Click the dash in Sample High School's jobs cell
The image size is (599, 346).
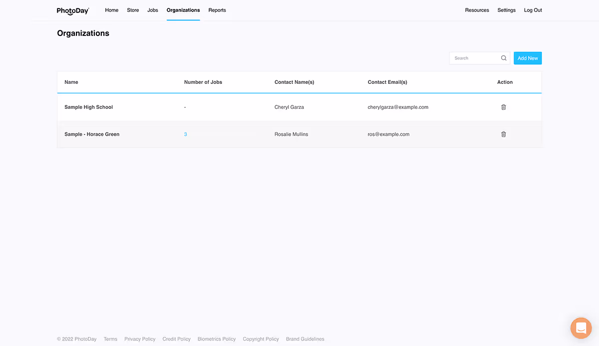coord(185,107)
